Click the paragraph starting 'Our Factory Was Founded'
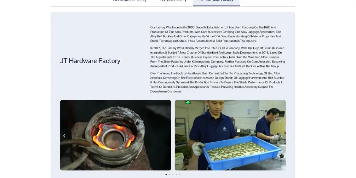Image resolution: width=356 pixels, height=178 pixels. tap(216, 34)
